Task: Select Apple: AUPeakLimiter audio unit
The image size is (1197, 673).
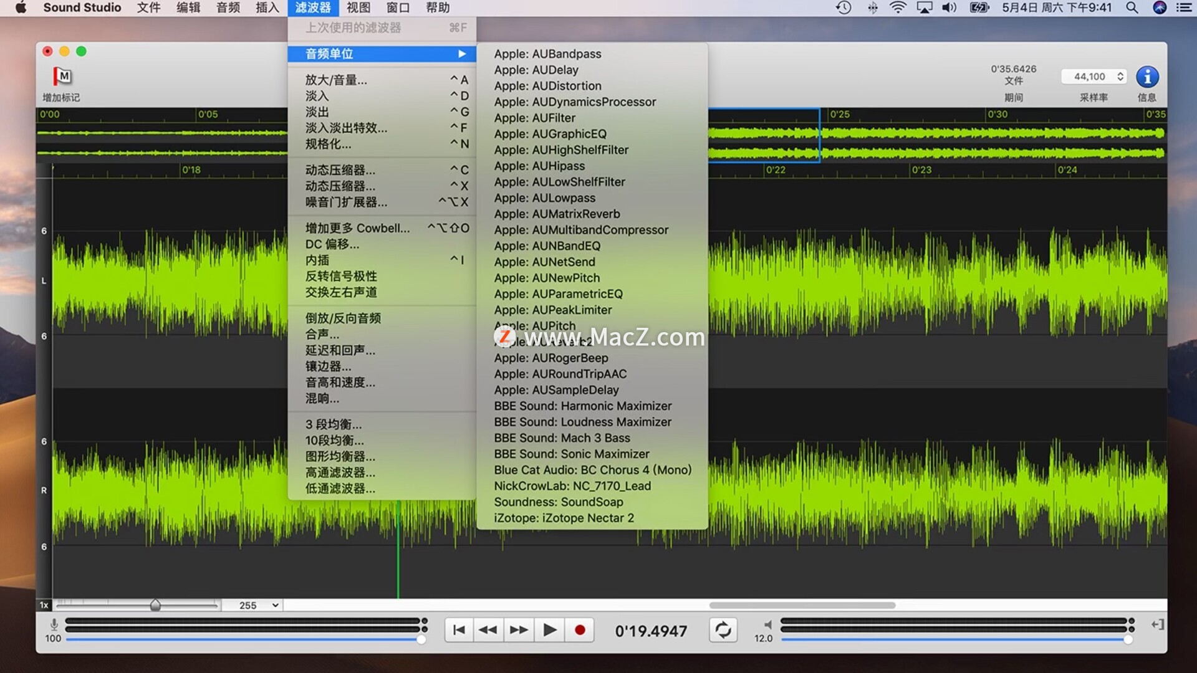Action: (592, 310)
